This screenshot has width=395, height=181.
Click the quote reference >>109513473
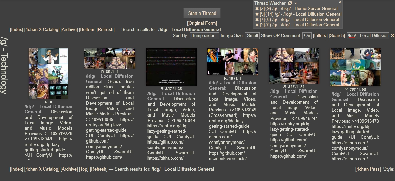tap(365, 121)
